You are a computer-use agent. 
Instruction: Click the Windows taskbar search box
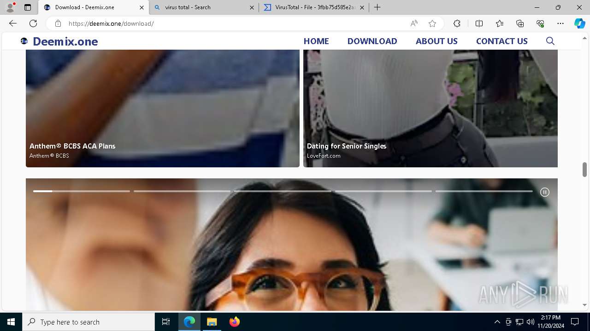[88, 322]
